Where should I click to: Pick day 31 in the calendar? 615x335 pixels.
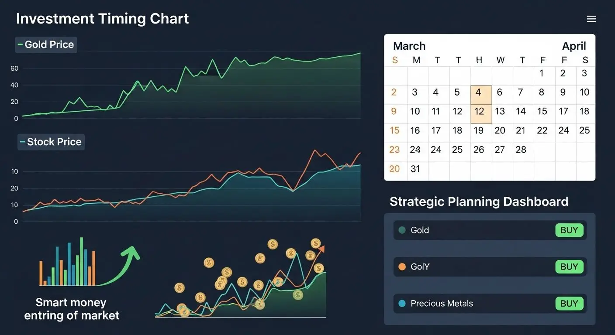[x=415, y=169]
